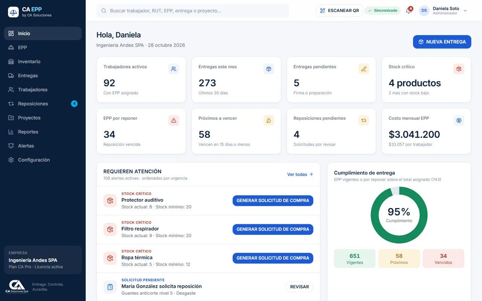The height and width of the screenshot is (301, 482).
Task: Open Reportes in the sidebar
Action: point(43,132)
